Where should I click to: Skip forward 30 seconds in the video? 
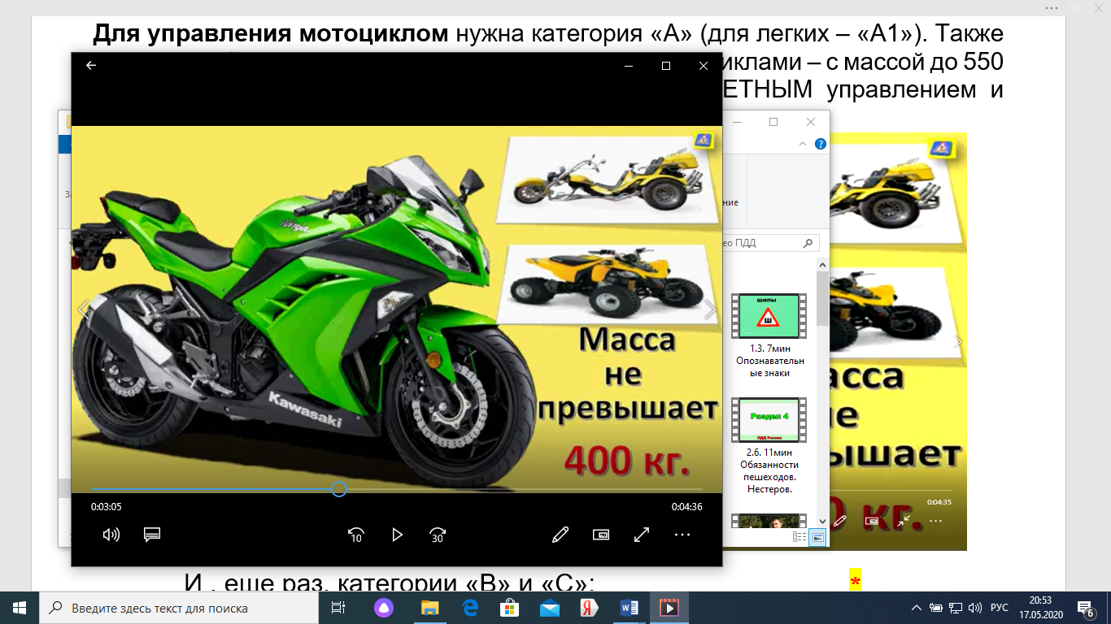pyautogui.click(x=438, y=535)
